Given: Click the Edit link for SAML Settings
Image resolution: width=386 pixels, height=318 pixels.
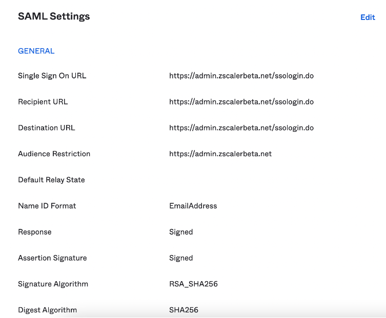Looking at the screenshot, I should [368, 17].
